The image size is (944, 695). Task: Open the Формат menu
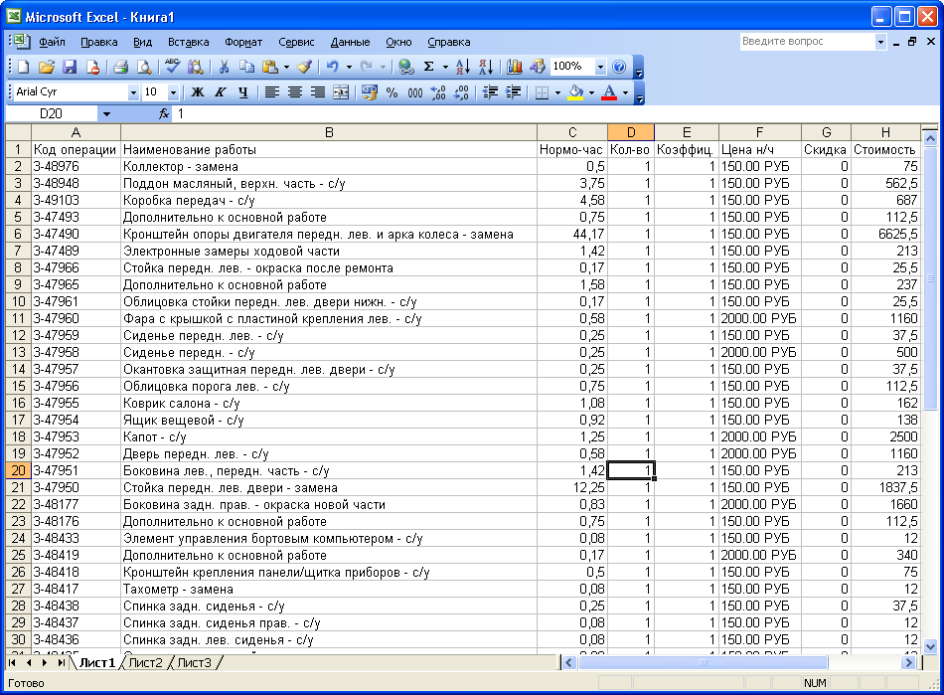point(243,42)
